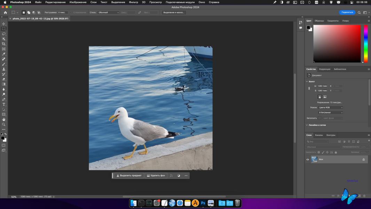Choose the Brush tool
Screen dimensions: 371x209
4,64
